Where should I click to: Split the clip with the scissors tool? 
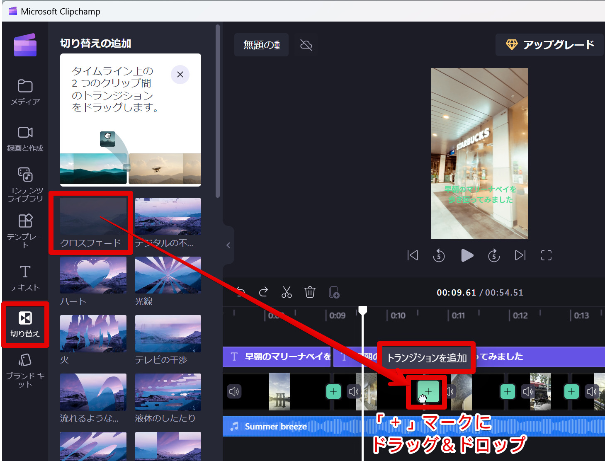coord(287,292)
